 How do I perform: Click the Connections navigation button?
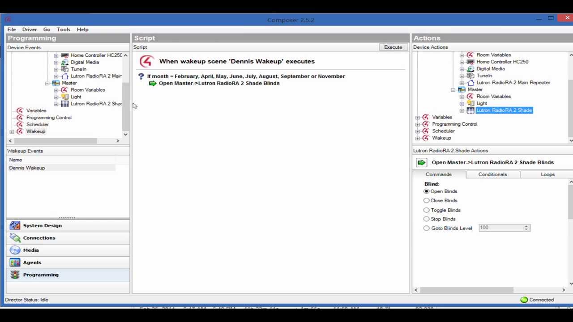click(68, 238)
